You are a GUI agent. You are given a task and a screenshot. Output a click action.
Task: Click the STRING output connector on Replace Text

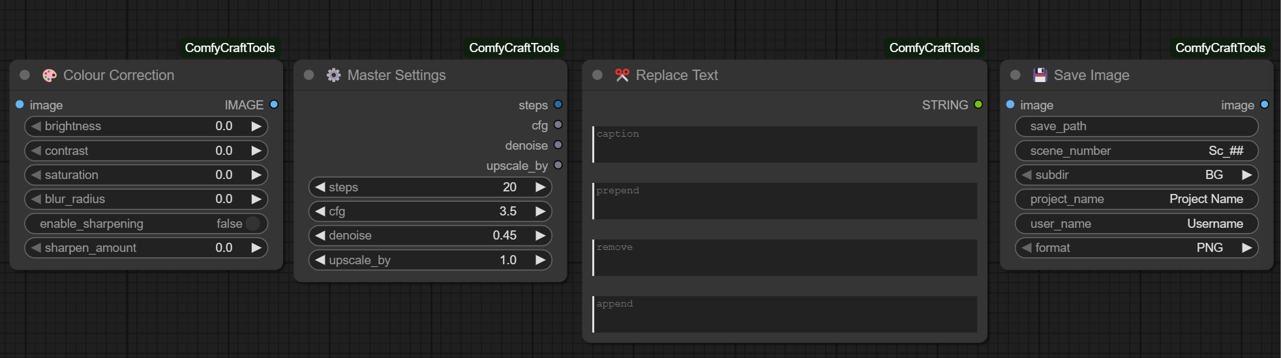pyautogui.click(x=978, y=105)
